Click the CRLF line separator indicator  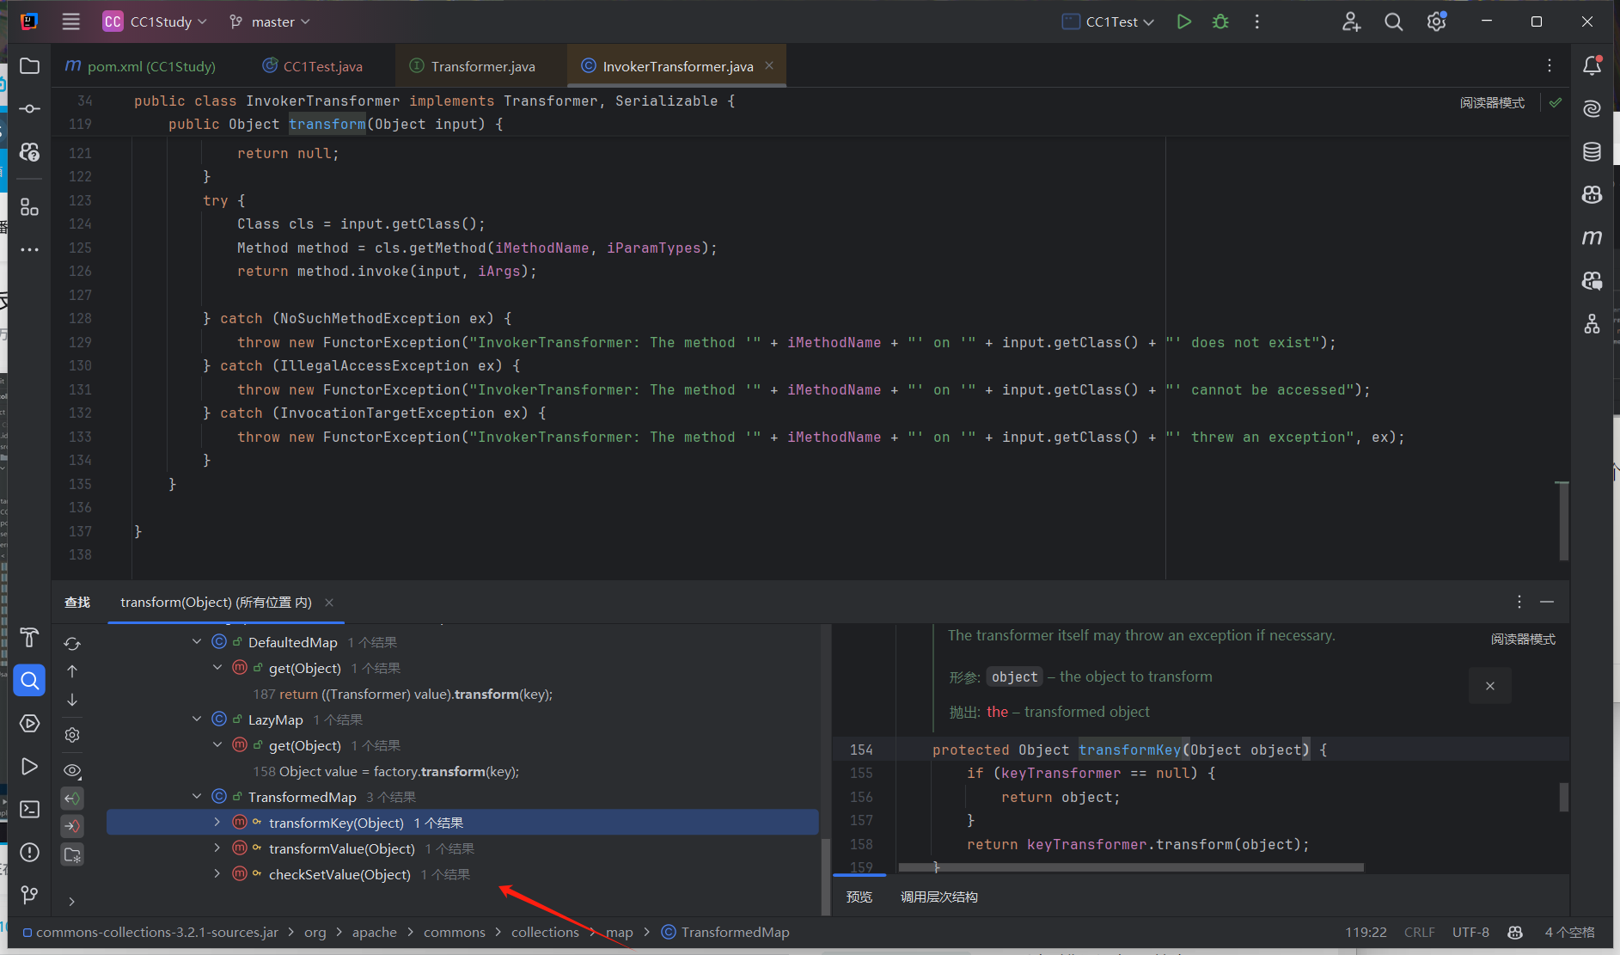coord(1419,932)
